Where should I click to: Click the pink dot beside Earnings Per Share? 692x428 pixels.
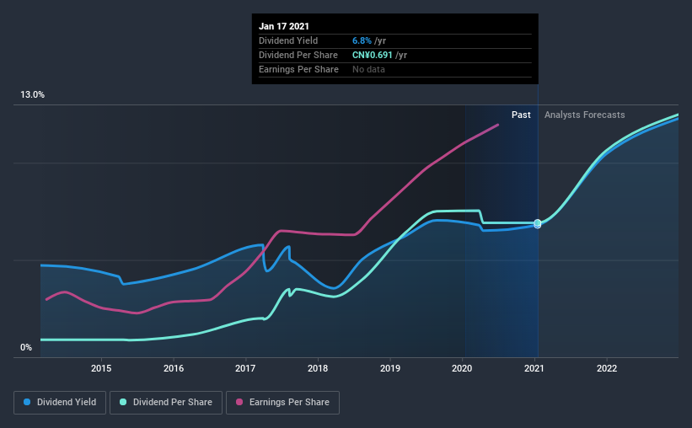[239, 402]
